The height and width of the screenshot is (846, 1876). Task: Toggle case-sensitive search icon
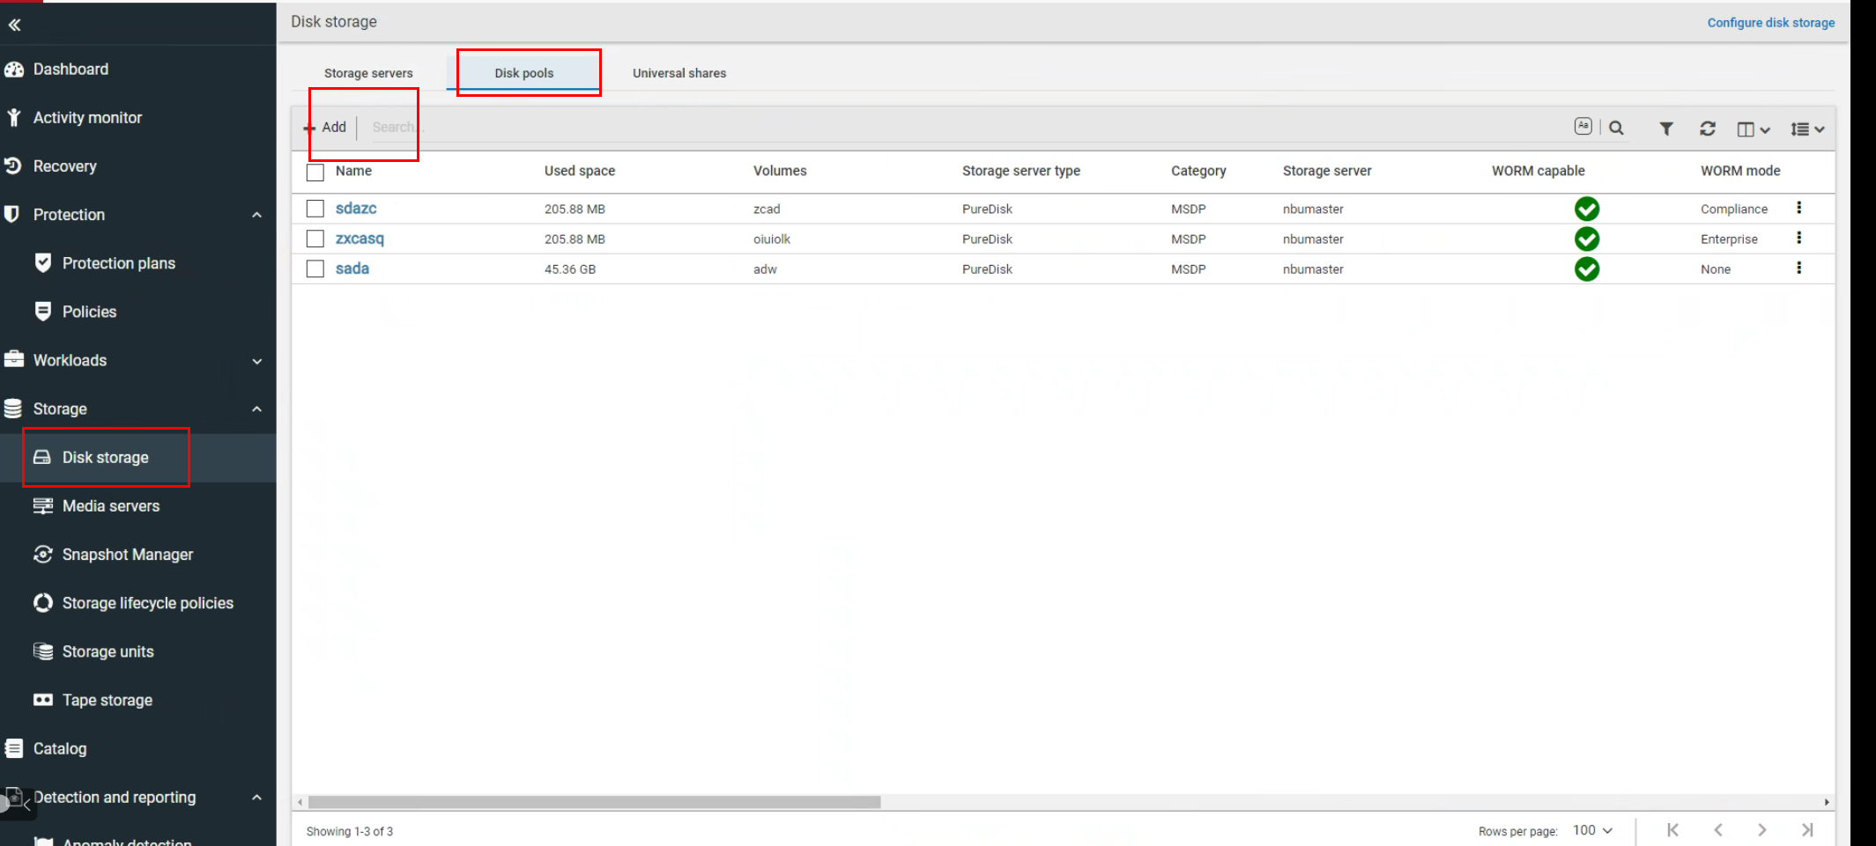point(1583,127)
